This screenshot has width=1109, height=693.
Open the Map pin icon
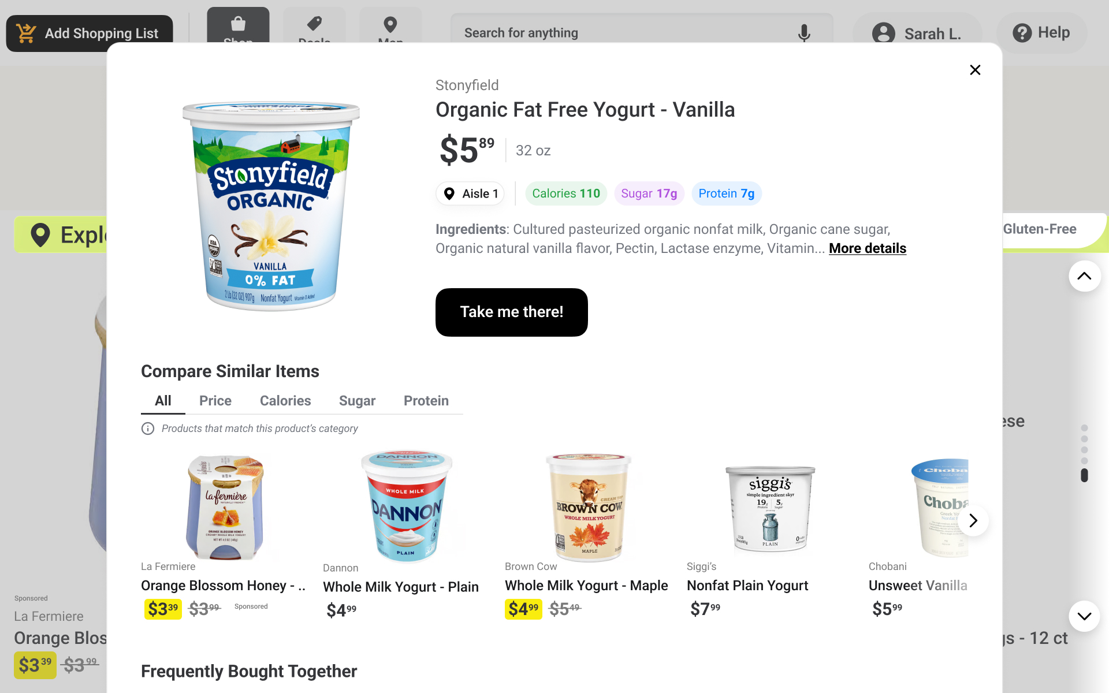[x=390, y=25]
